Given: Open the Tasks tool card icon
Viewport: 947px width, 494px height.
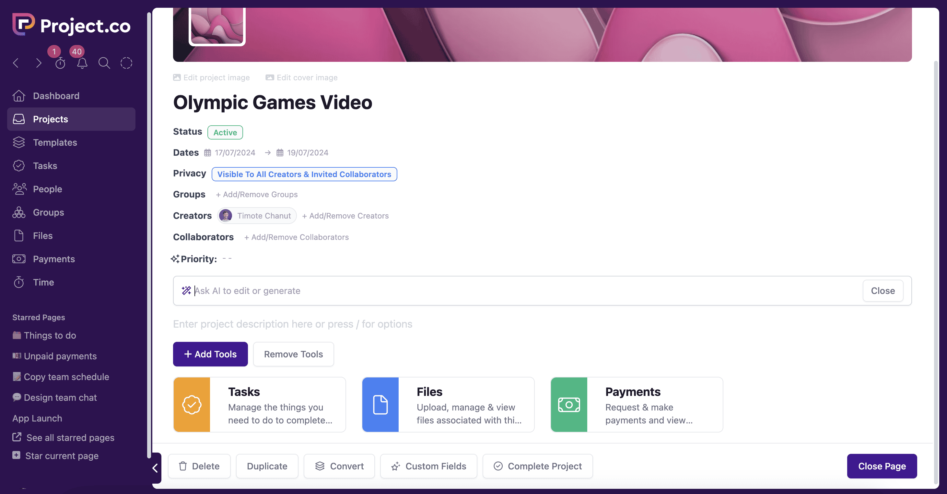Looking at the screenshot, I should tap(192, 404).
